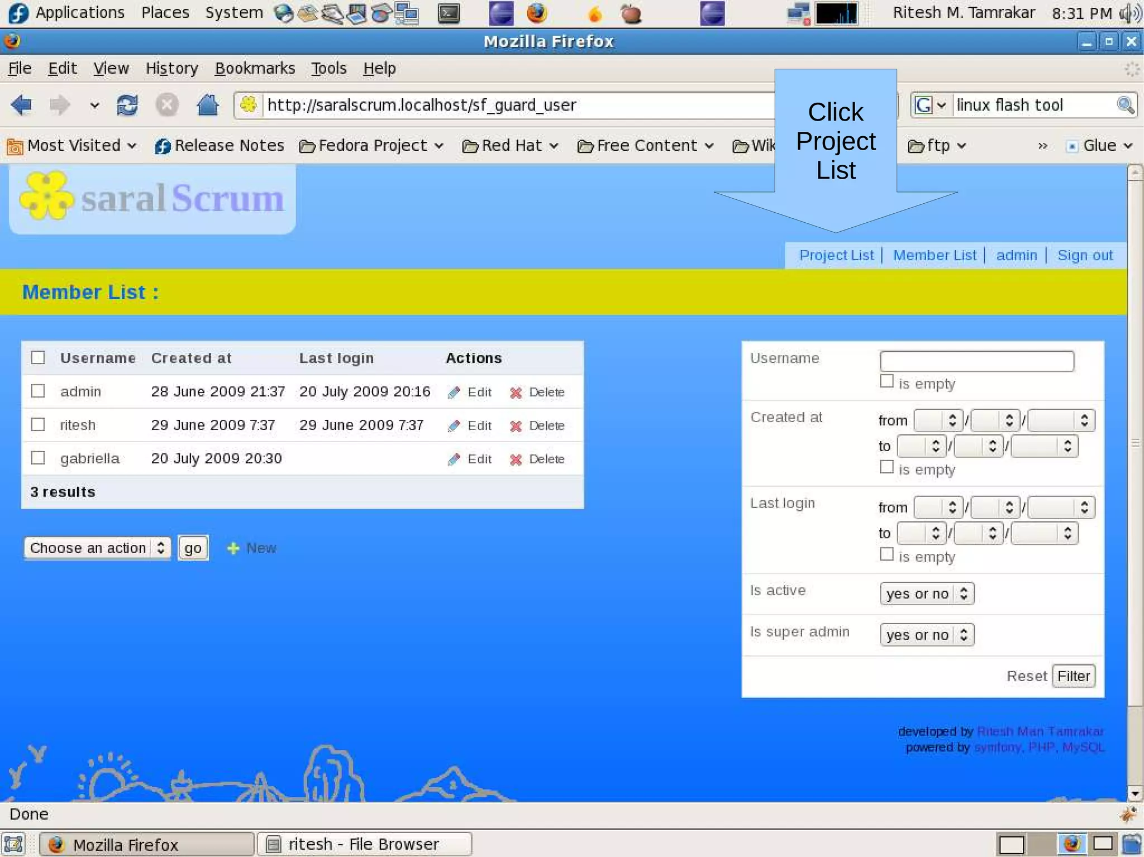The height and width of the screenshot is (857, 1144).
Task: Open the Bookmarks menu
Action: coord(255,68)
